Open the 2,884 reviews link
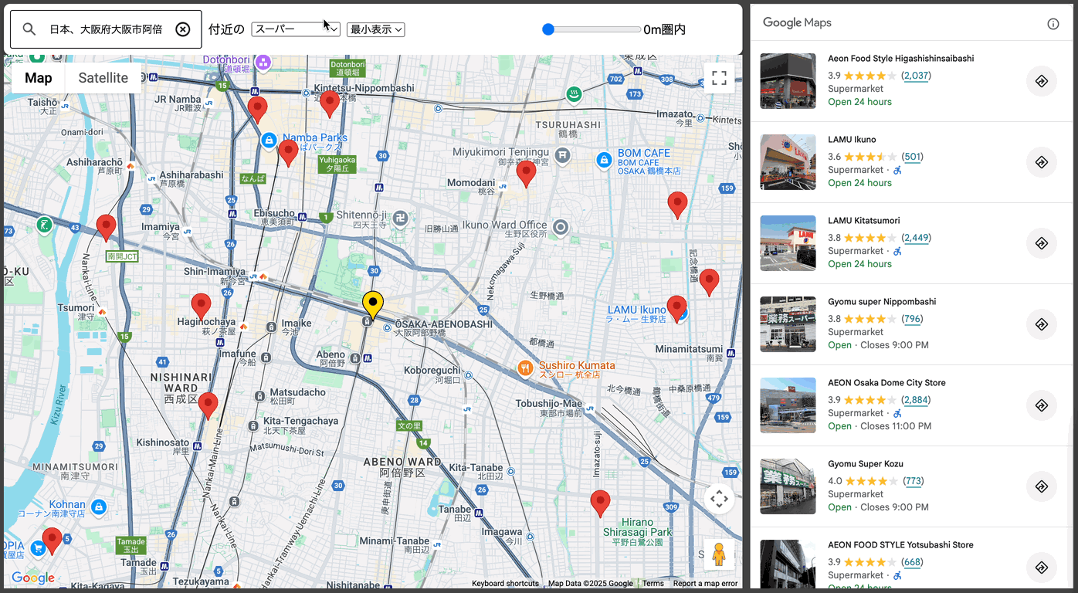This screenshot has height=593, width=1078. tap(917, 400)
